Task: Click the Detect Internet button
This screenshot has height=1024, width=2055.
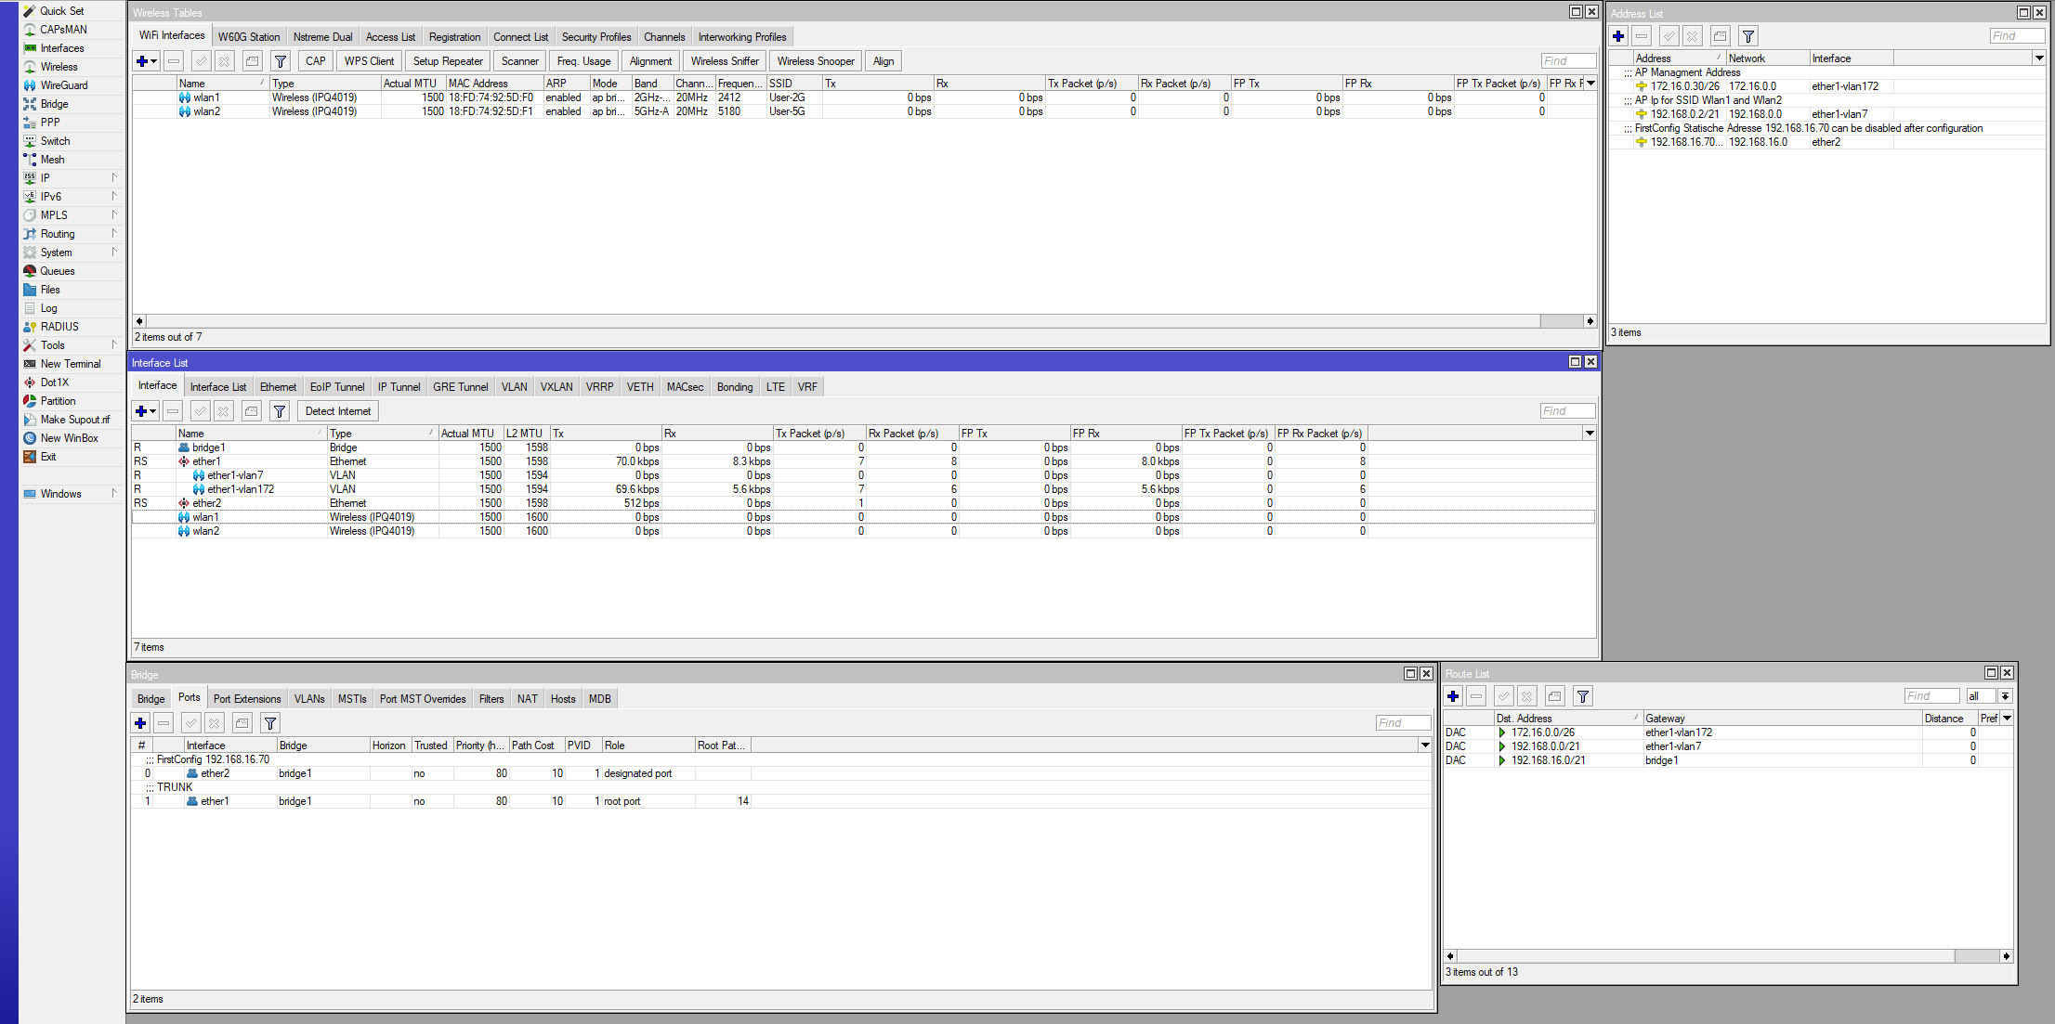Action: click(x=337, y=411)
